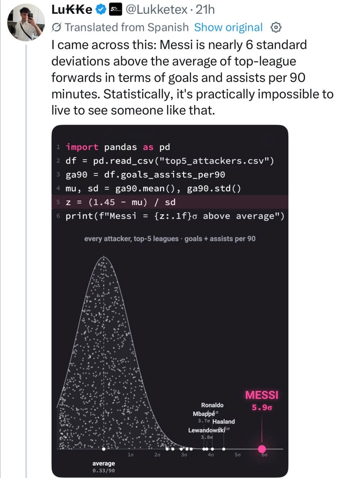The width and height of the screenshot is (342, 478).
Task: Open the LuKKe profile avatar photo
Action: pyautogui.click(x=26, y=22)
